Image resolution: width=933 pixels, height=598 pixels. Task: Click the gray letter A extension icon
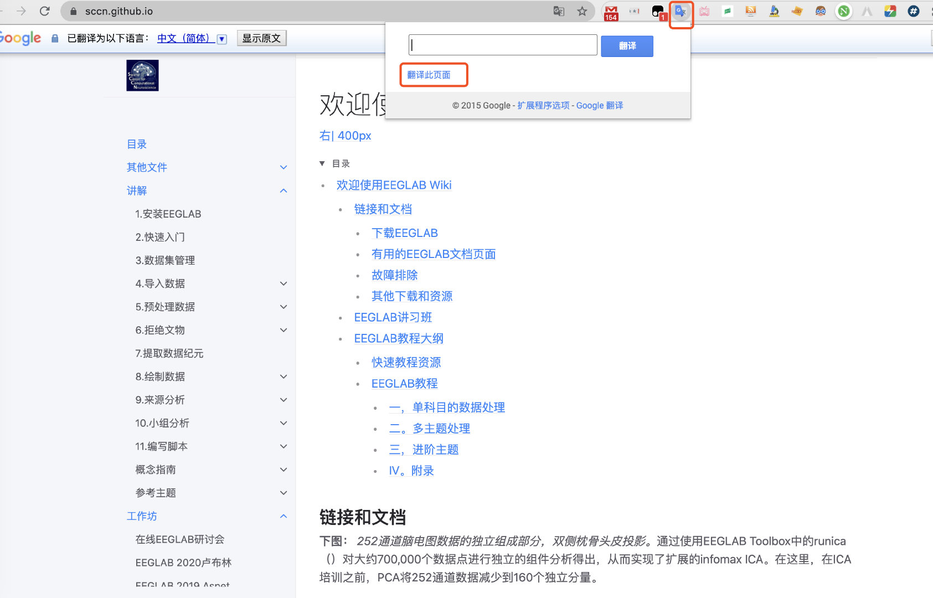coord(867,11)
